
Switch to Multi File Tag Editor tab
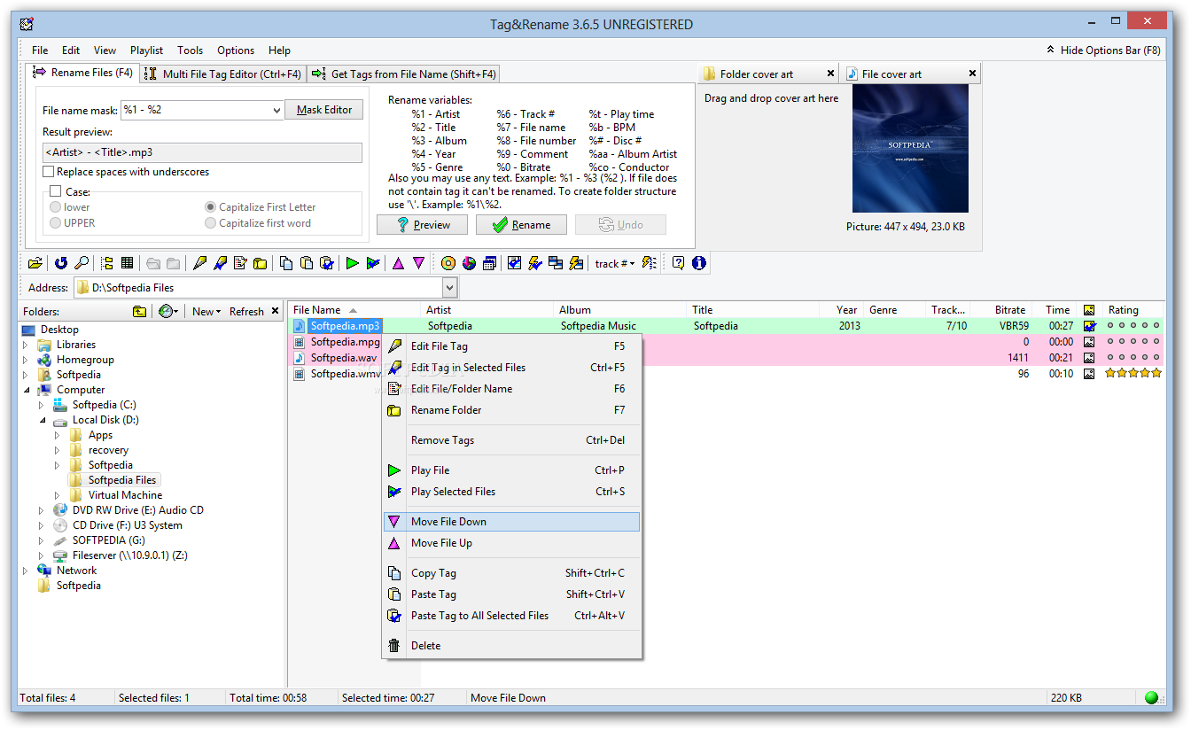[222, 74]
